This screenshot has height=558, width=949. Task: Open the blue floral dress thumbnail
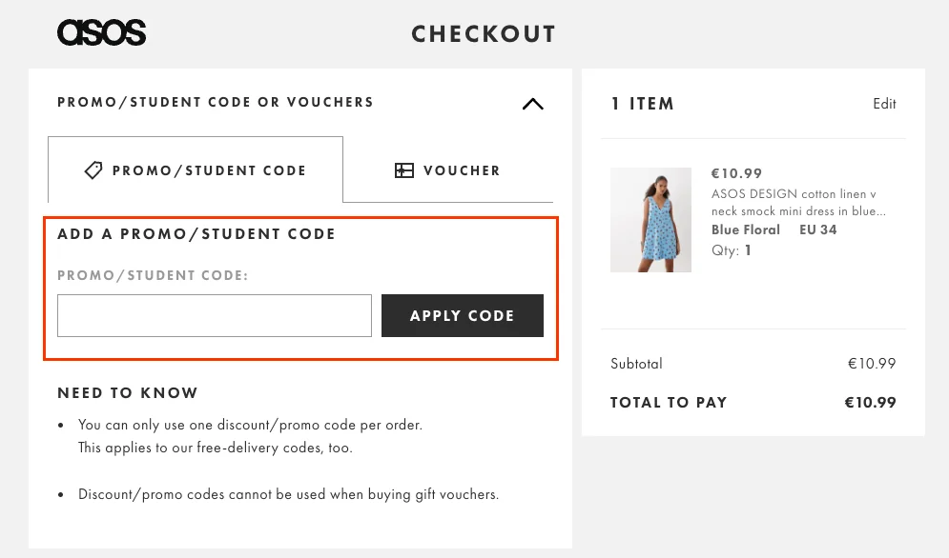650,220
